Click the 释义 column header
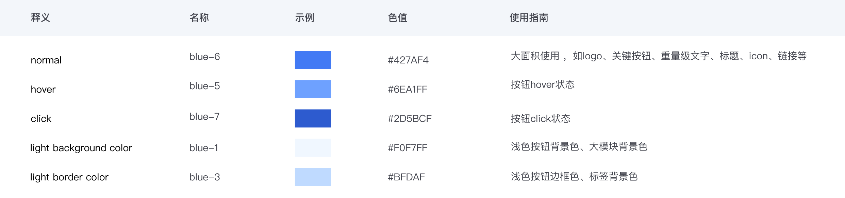This screenshot has height=198, width=845. pyautogui.click(x=40, y=18)
